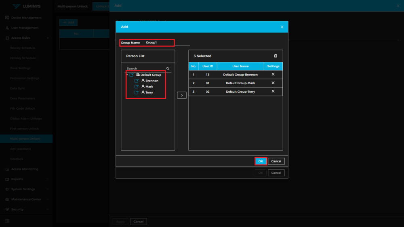Remove Default Group-Brennon using its X icon

(273, 75)
